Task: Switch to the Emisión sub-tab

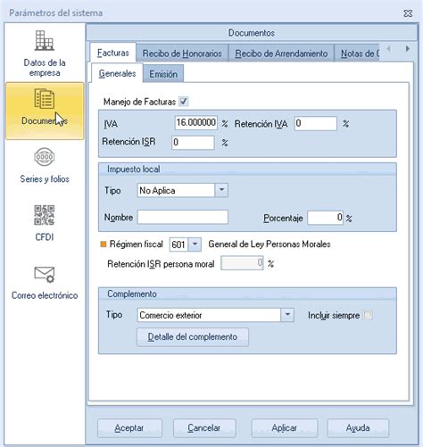Action: [163, 74]
